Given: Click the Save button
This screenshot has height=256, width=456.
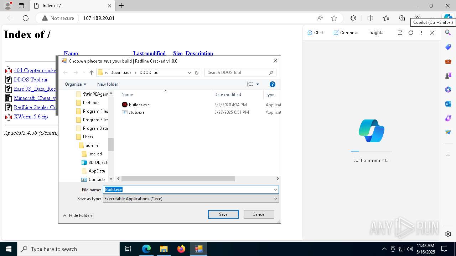Looking at the screenshot, I should [x=223, y=214].
